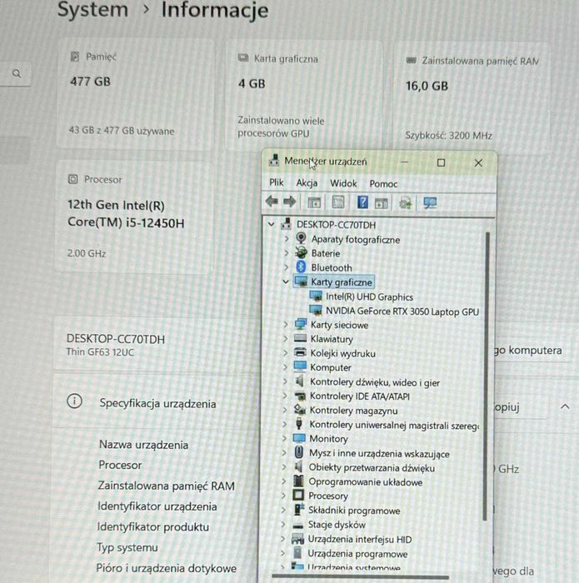Viewport: 579px width, 583px height.
Task: Select Kontrolery IDE ATA/ATAPI row
Action: [x=360, y=396]
